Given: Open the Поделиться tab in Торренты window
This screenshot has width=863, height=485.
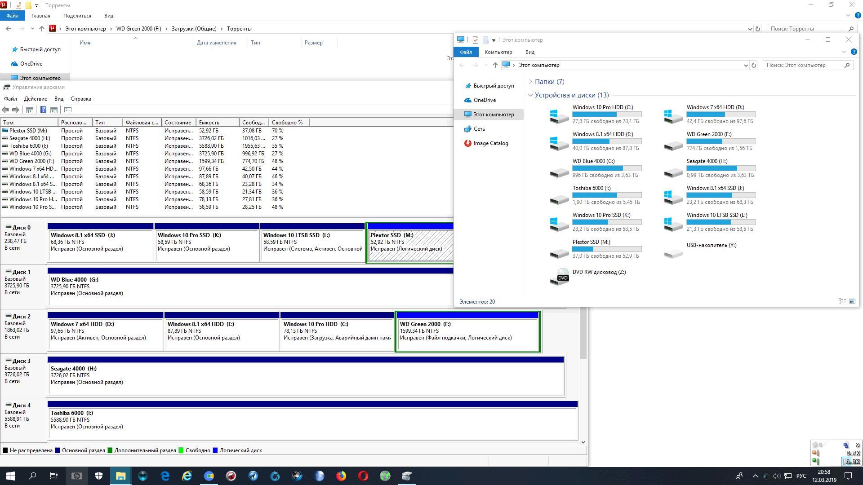Looking at the screenshot, I should click(x=77, y=16).
